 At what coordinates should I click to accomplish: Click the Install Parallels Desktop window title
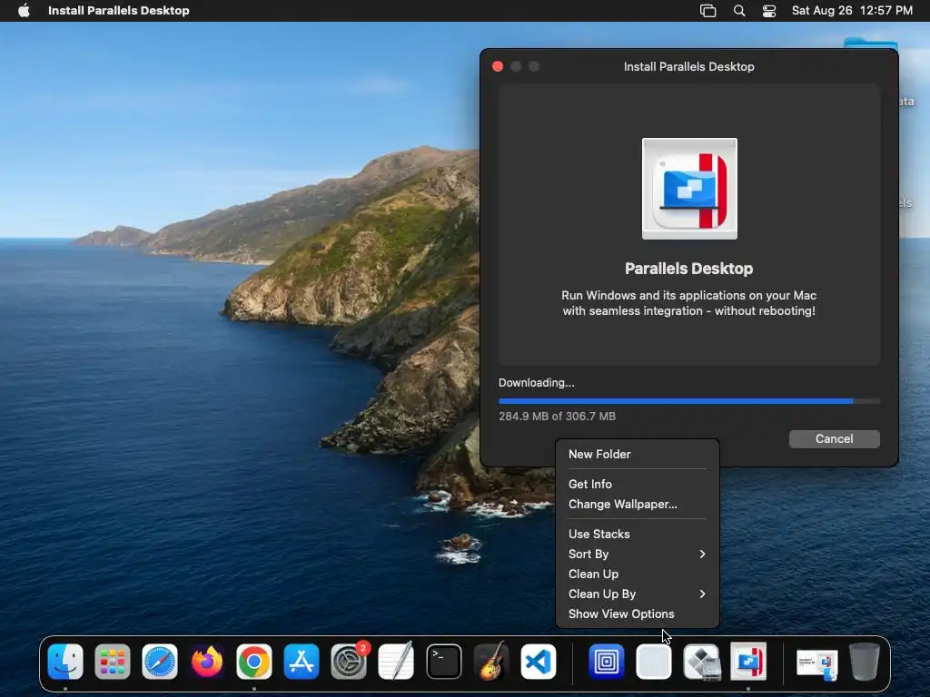[x=689, y=66]
